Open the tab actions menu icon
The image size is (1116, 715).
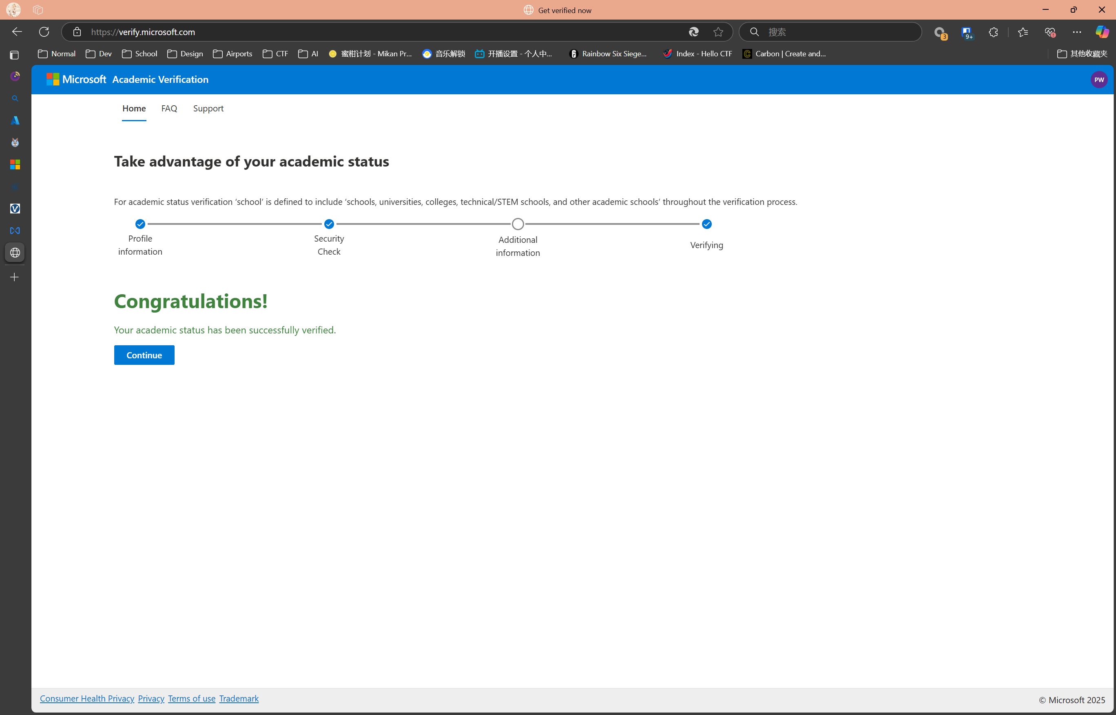14,55
